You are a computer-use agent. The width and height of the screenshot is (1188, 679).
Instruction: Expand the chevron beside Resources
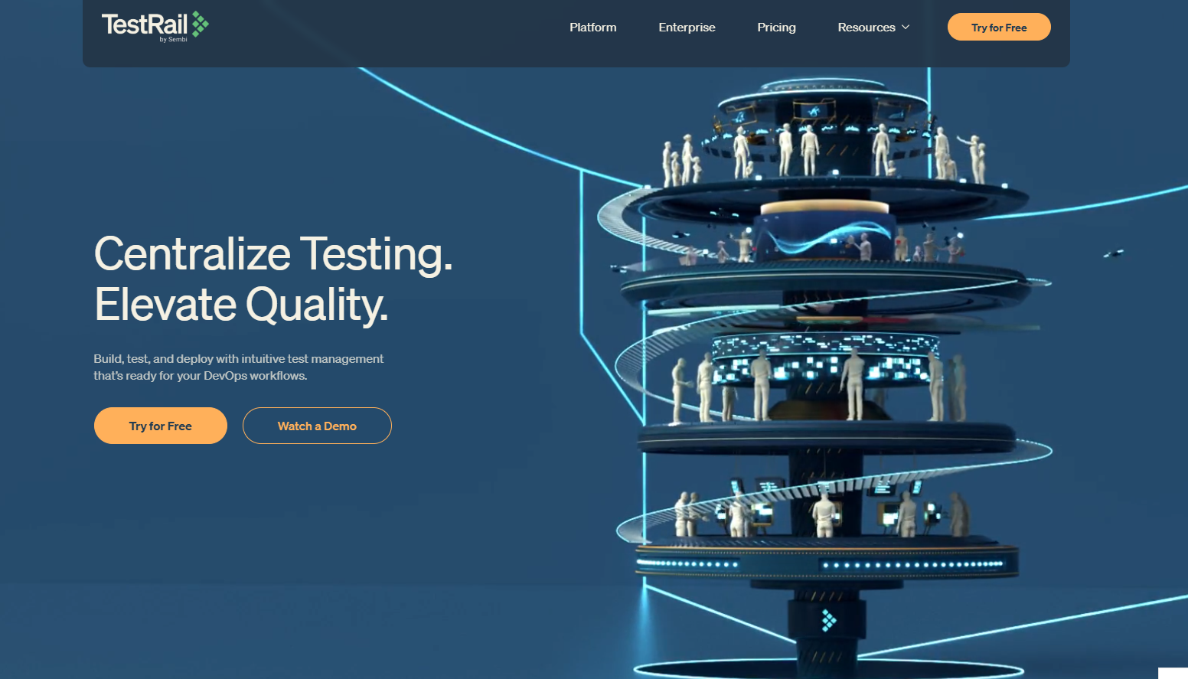906,27
